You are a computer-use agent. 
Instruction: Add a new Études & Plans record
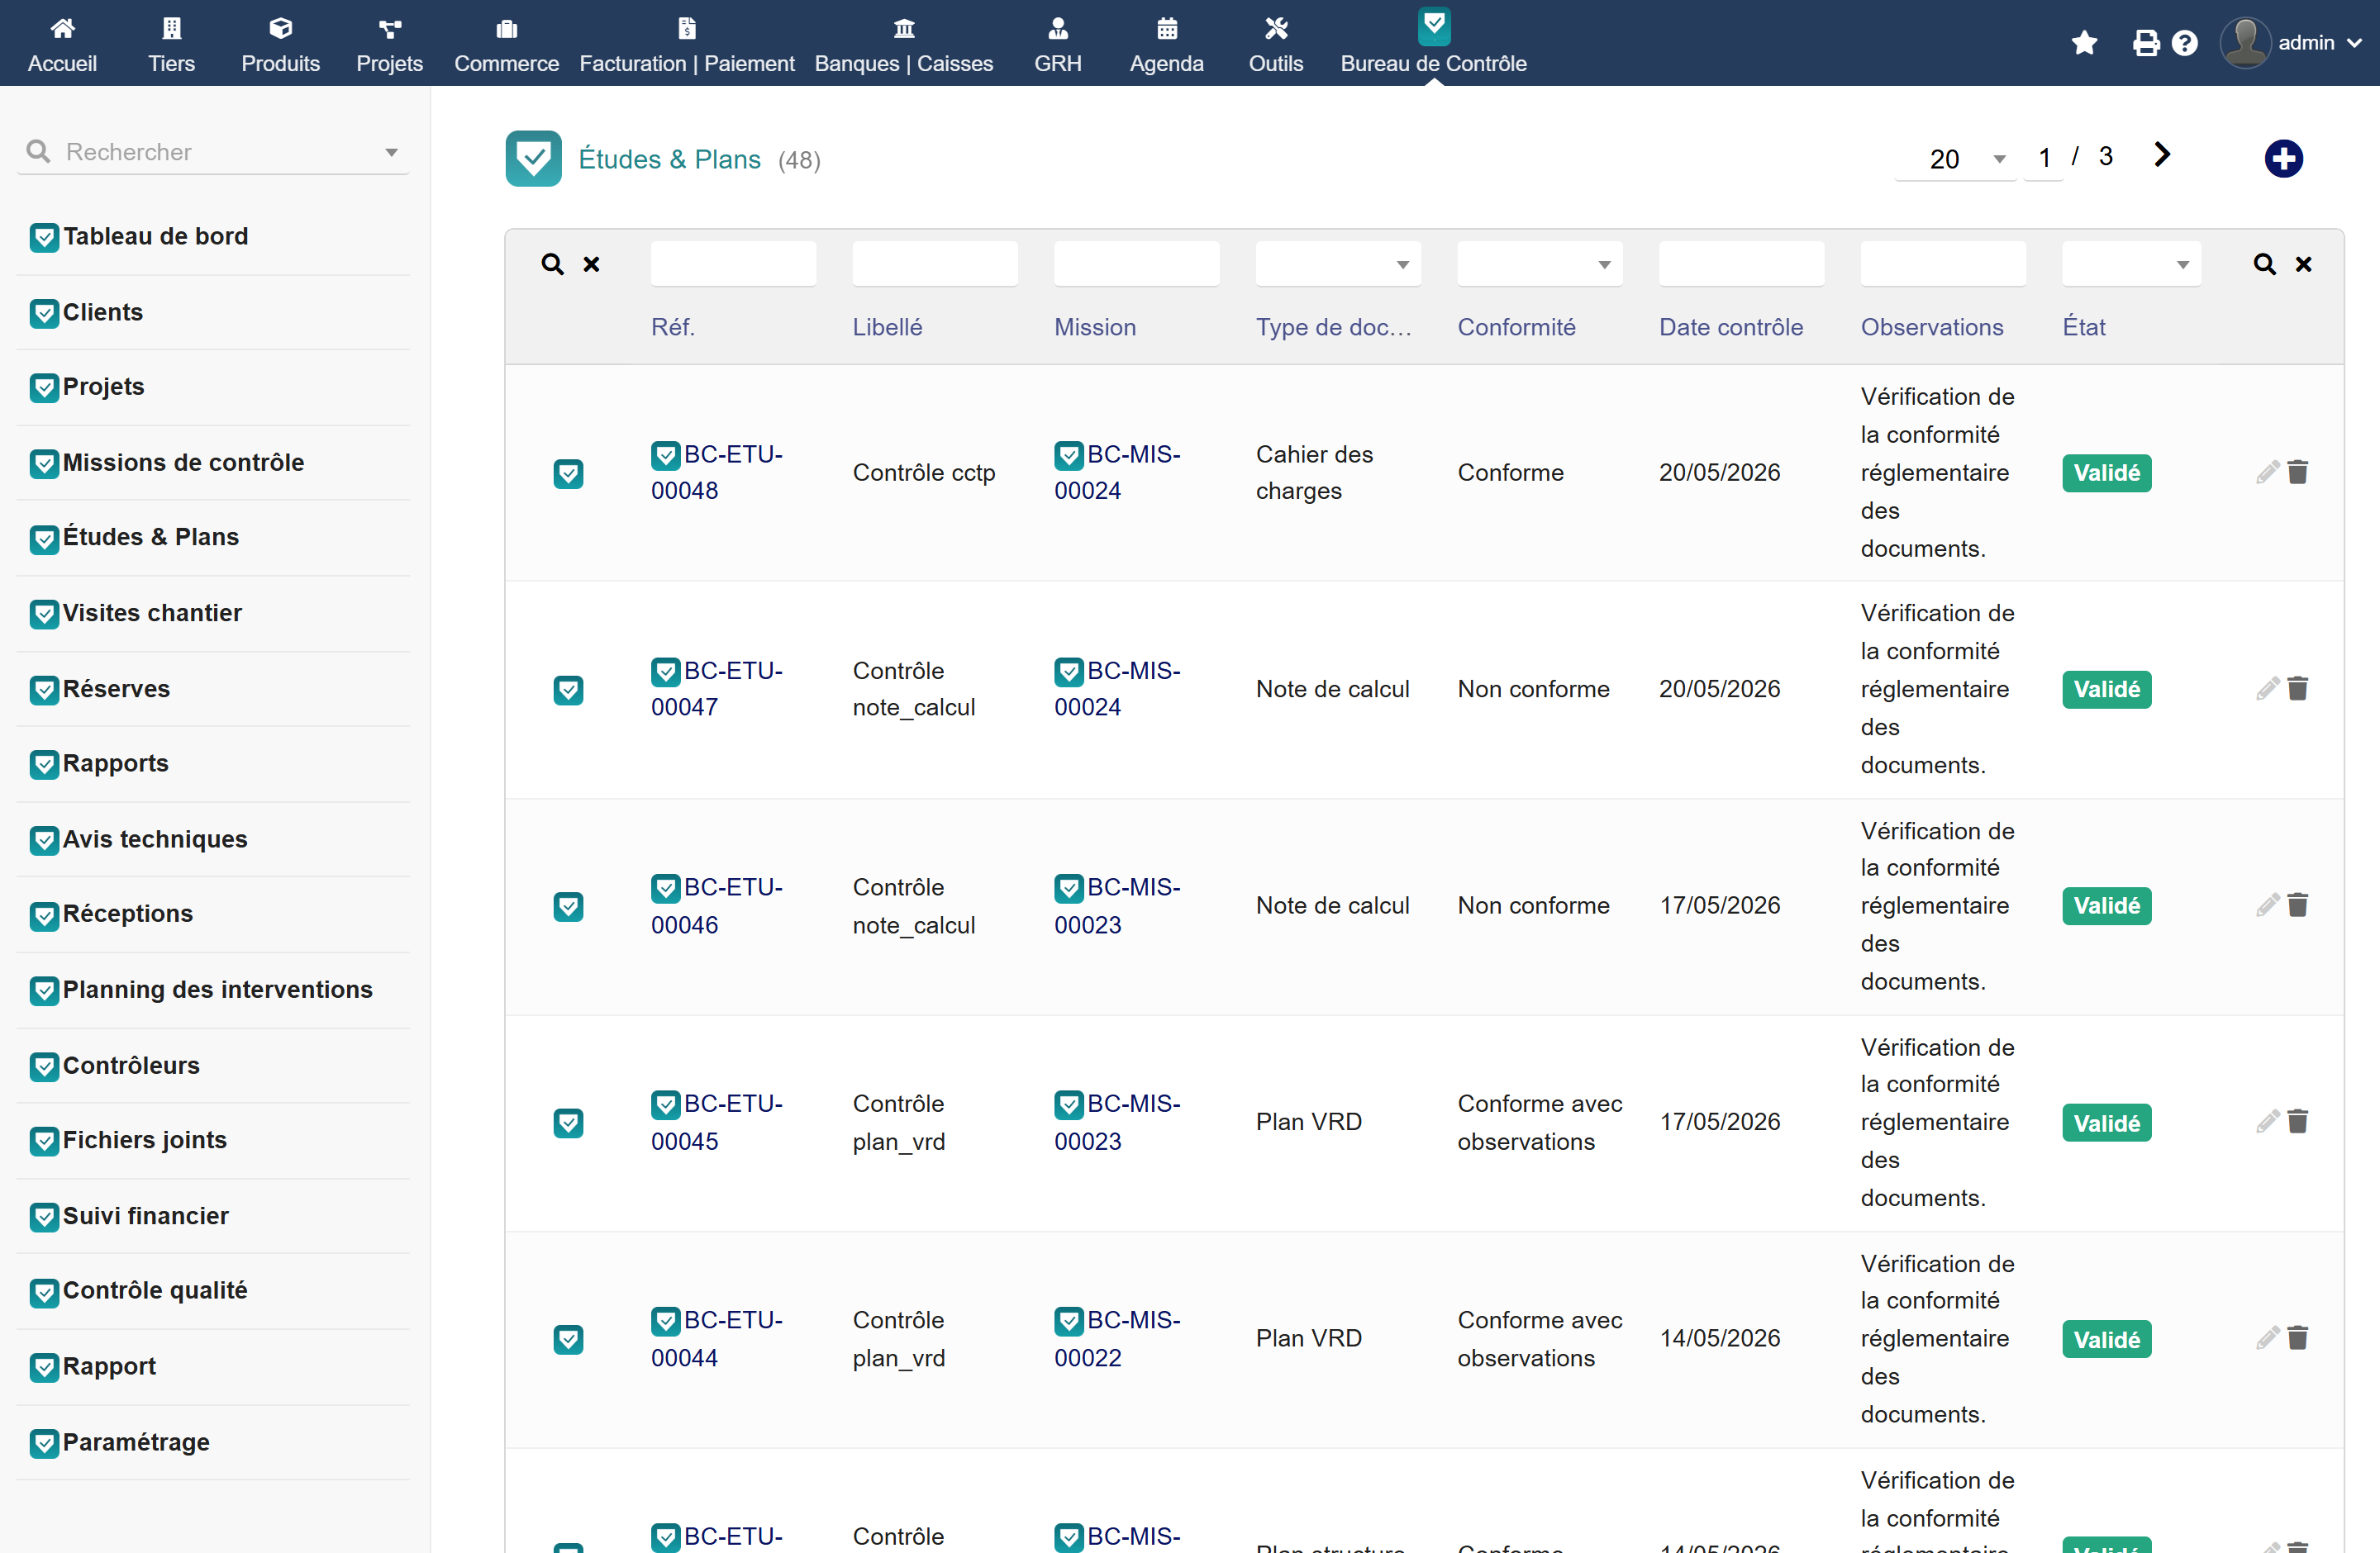(x=2283, y=159)
